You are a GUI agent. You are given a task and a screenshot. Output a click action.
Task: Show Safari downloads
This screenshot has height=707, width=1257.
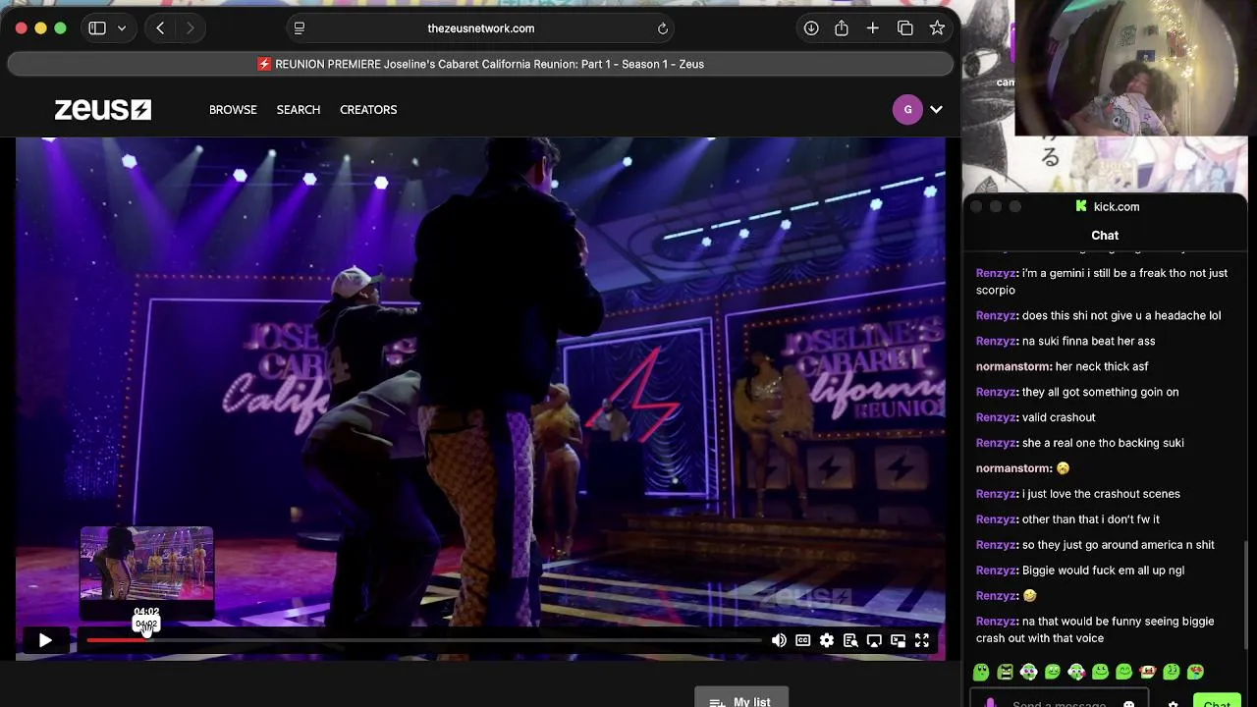pyautogui.click(x=811, y=28)
